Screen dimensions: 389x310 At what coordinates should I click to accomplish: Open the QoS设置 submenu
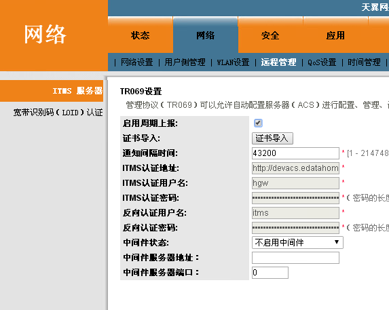pyautogui.click(x=322, y=62)
